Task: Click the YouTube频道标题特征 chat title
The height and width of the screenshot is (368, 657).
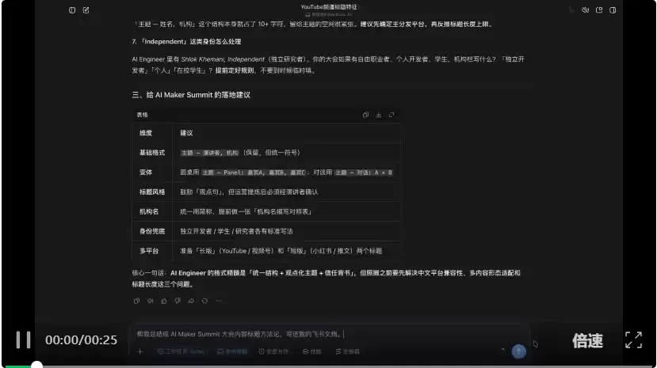Action: pos(329,6)
